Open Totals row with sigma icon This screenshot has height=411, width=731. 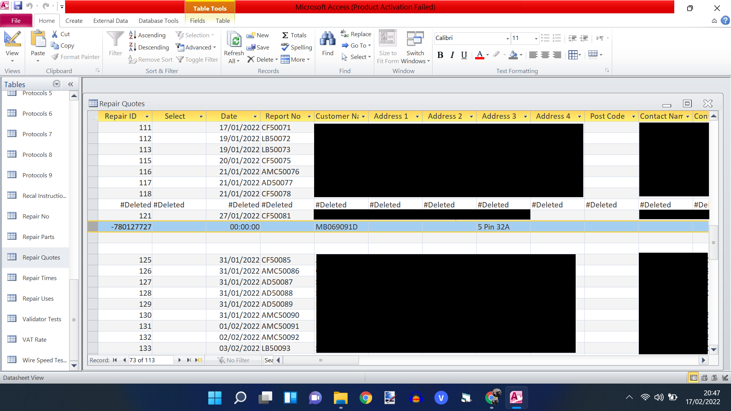294,35
